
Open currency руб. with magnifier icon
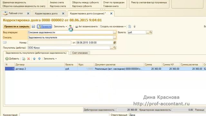[x=151, y=32]
